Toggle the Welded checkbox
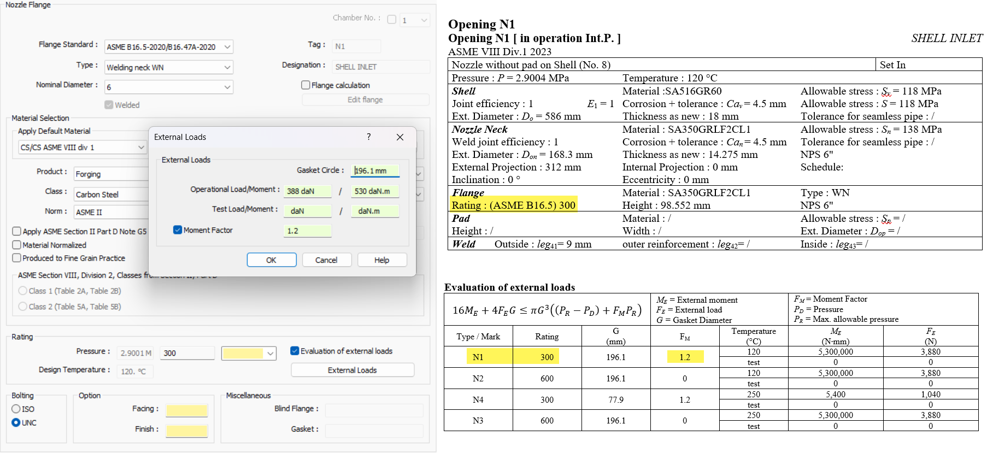The width and height of the screenshot is (987, 453). point(109,105)
